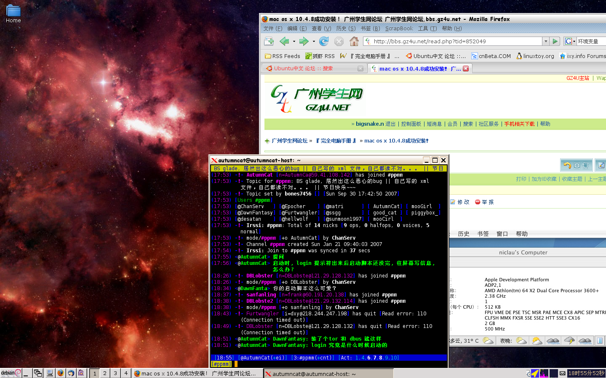
Task: Open the 查看 (V) menu in Firefox
Action: [321, 29]
